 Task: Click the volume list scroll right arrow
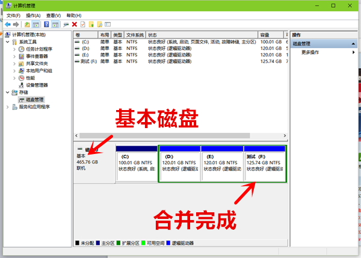(285, 135)
